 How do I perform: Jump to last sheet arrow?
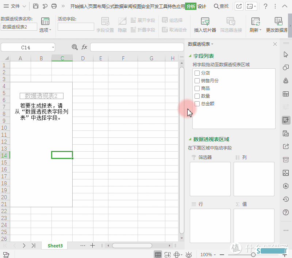click(x=33, y=246)
